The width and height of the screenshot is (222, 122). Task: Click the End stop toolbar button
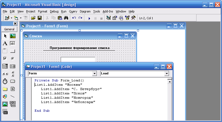[102, 18]
